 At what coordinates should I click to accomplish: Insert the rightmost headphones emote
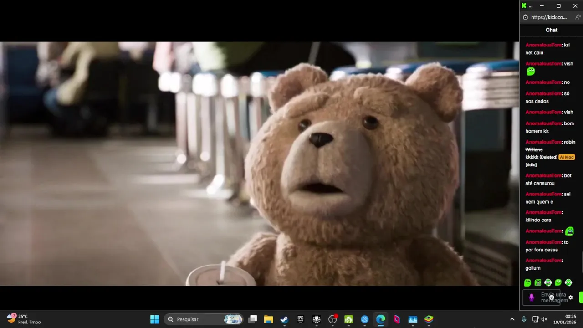[568, 282]
